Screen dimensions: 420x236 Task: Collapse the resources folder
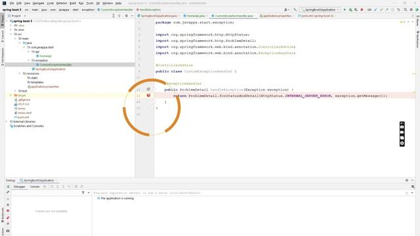(20, 73)
